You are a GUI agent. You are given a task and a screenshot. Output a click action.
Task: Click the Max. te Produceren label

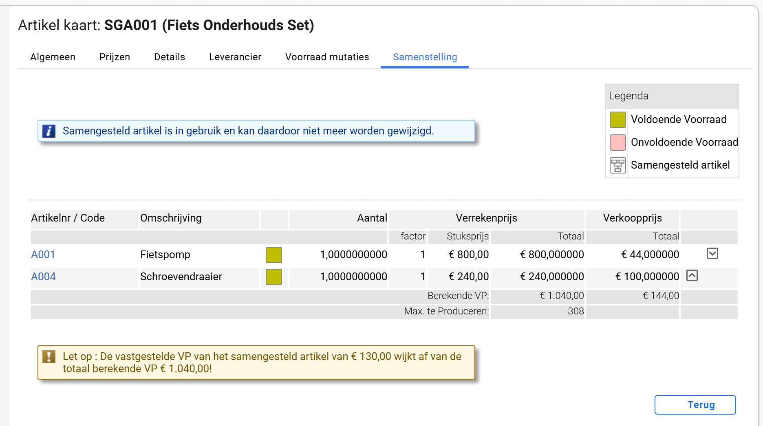coord(446,311)
